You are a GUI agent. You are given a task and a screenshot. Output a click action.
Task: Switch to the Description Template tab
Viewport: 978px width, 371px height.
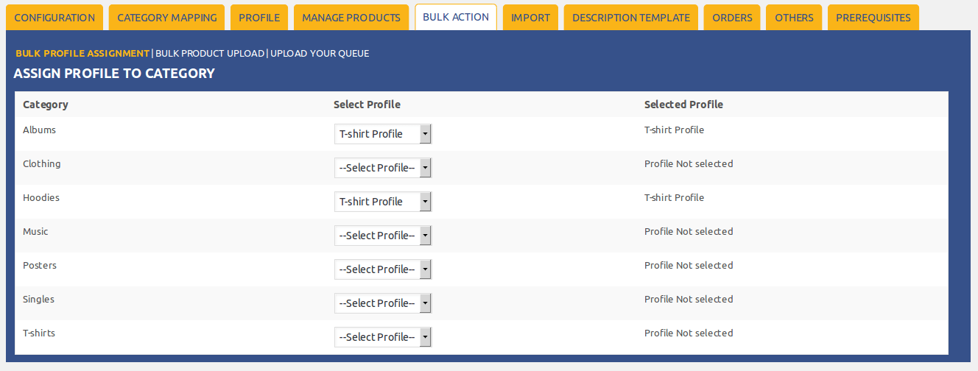631,18
